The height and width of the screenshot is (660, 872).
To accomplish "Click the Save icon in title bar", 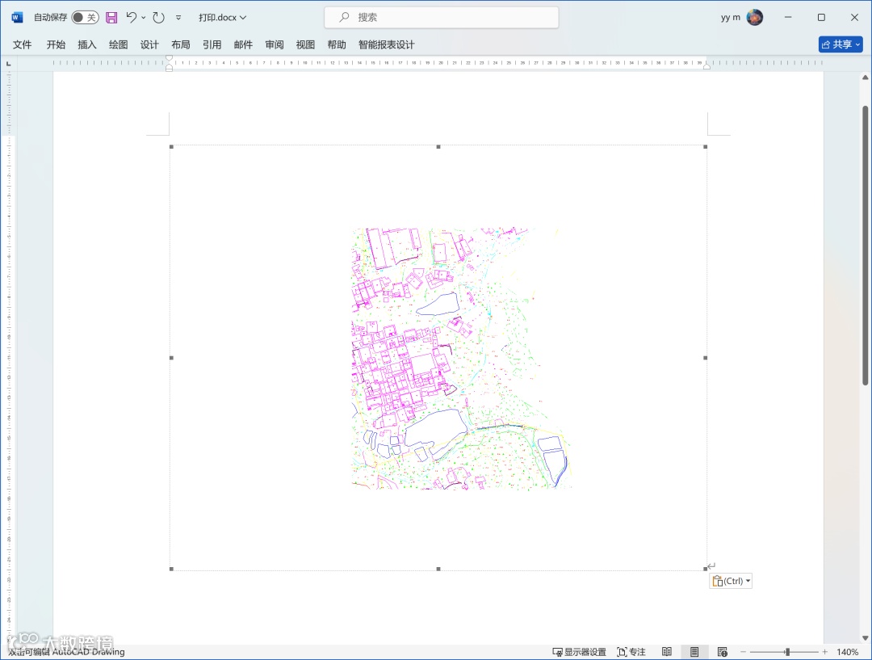I will [111, 17].
